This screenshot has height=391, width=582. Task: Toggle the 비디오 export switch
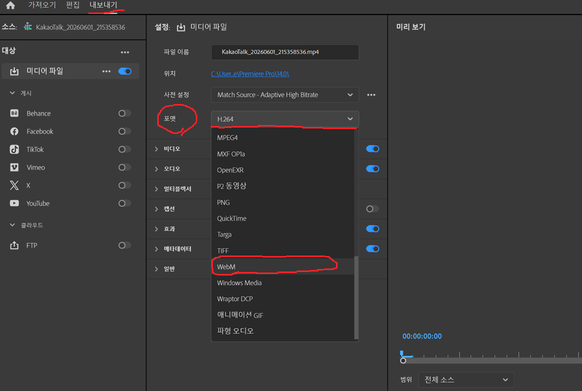click(x=372, y=148)
